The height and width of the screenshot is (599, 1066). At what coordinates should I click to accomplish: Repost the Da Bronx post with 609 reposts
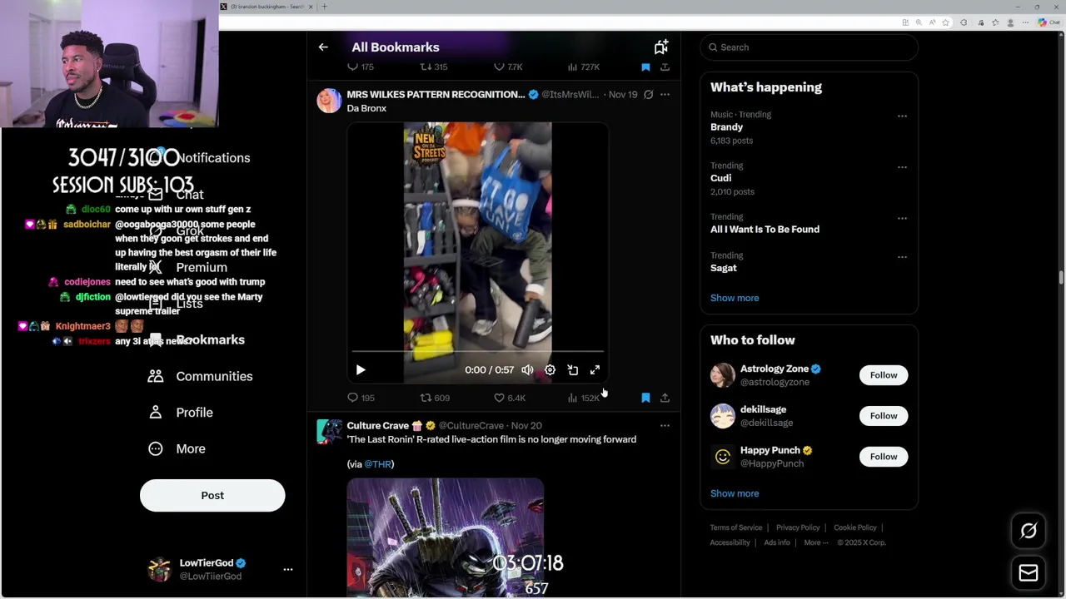pos(435,398)
